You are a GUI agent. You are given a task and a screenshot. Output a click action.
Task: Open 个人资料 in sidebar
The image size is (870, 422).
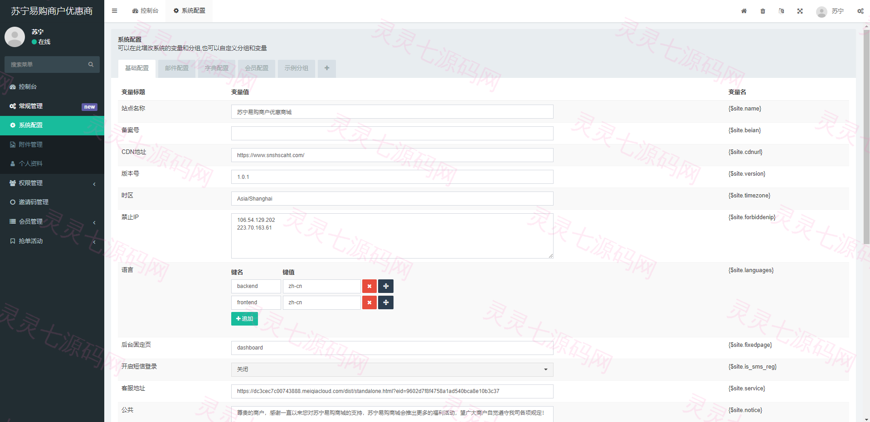click(52, 163)
